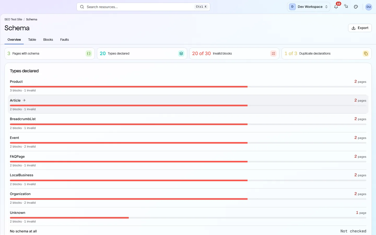Image resolution: width=376 pixels, height=235 pixels.
Task: Open the Blocks tab
Action: tap(48, 40)
